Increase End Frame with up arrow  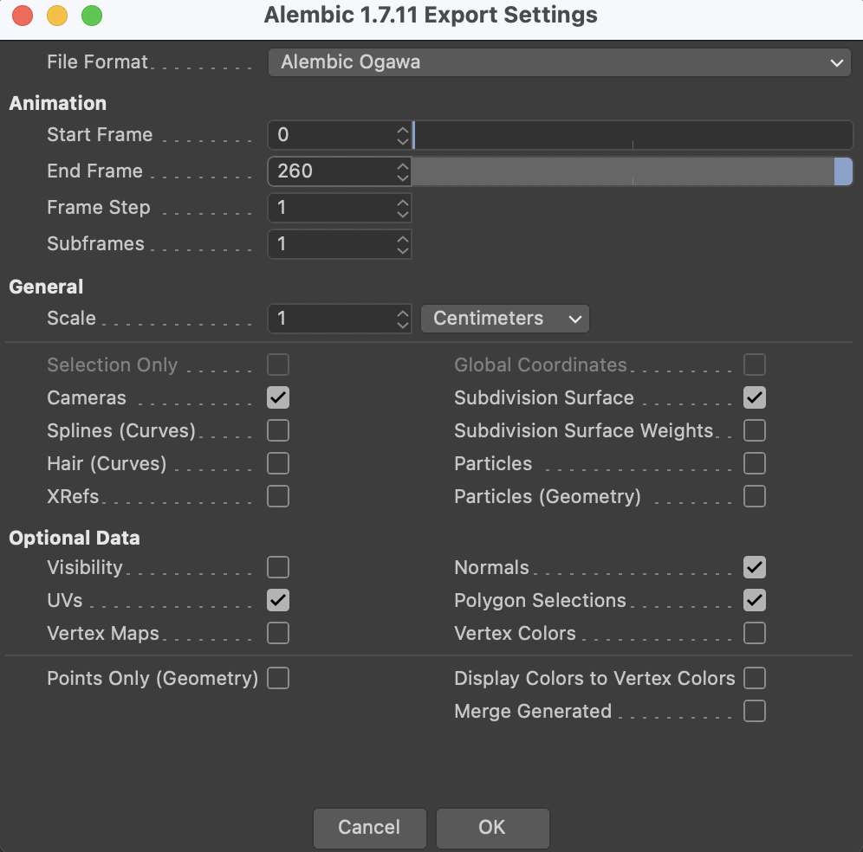[x=403, y=165]
